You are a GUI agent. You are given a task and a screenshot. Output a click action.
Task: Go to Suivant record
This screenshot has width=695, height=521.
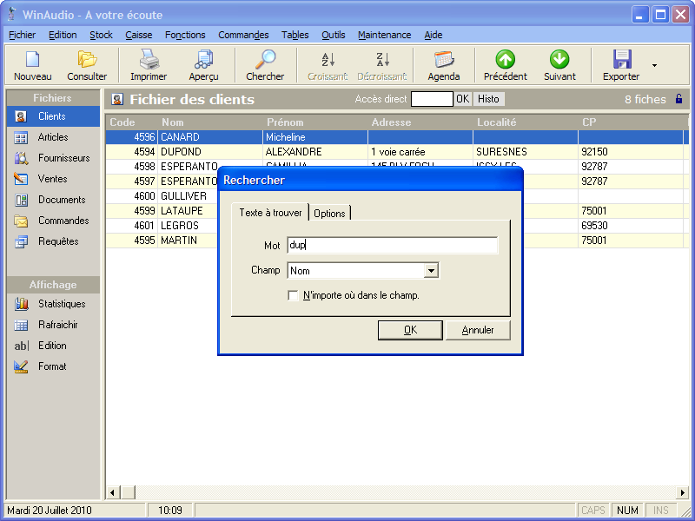[559, 60]
